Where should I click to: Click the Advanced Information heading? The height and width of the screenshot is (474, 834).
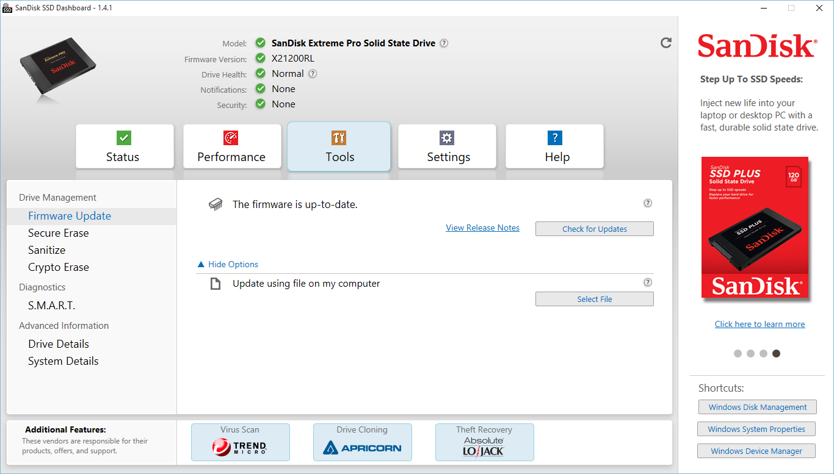pos(63,326)
